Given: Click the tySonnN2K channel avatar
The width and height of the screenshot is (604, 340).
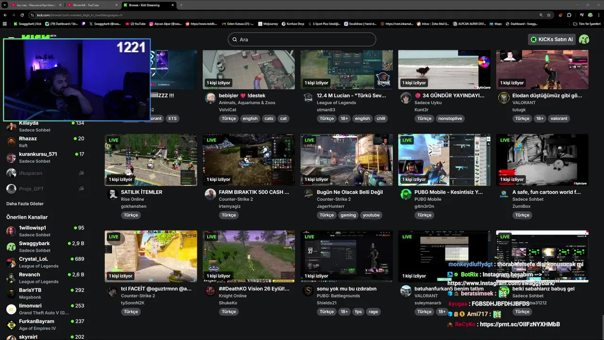Looking at the screenshot, I should point(112,291).
